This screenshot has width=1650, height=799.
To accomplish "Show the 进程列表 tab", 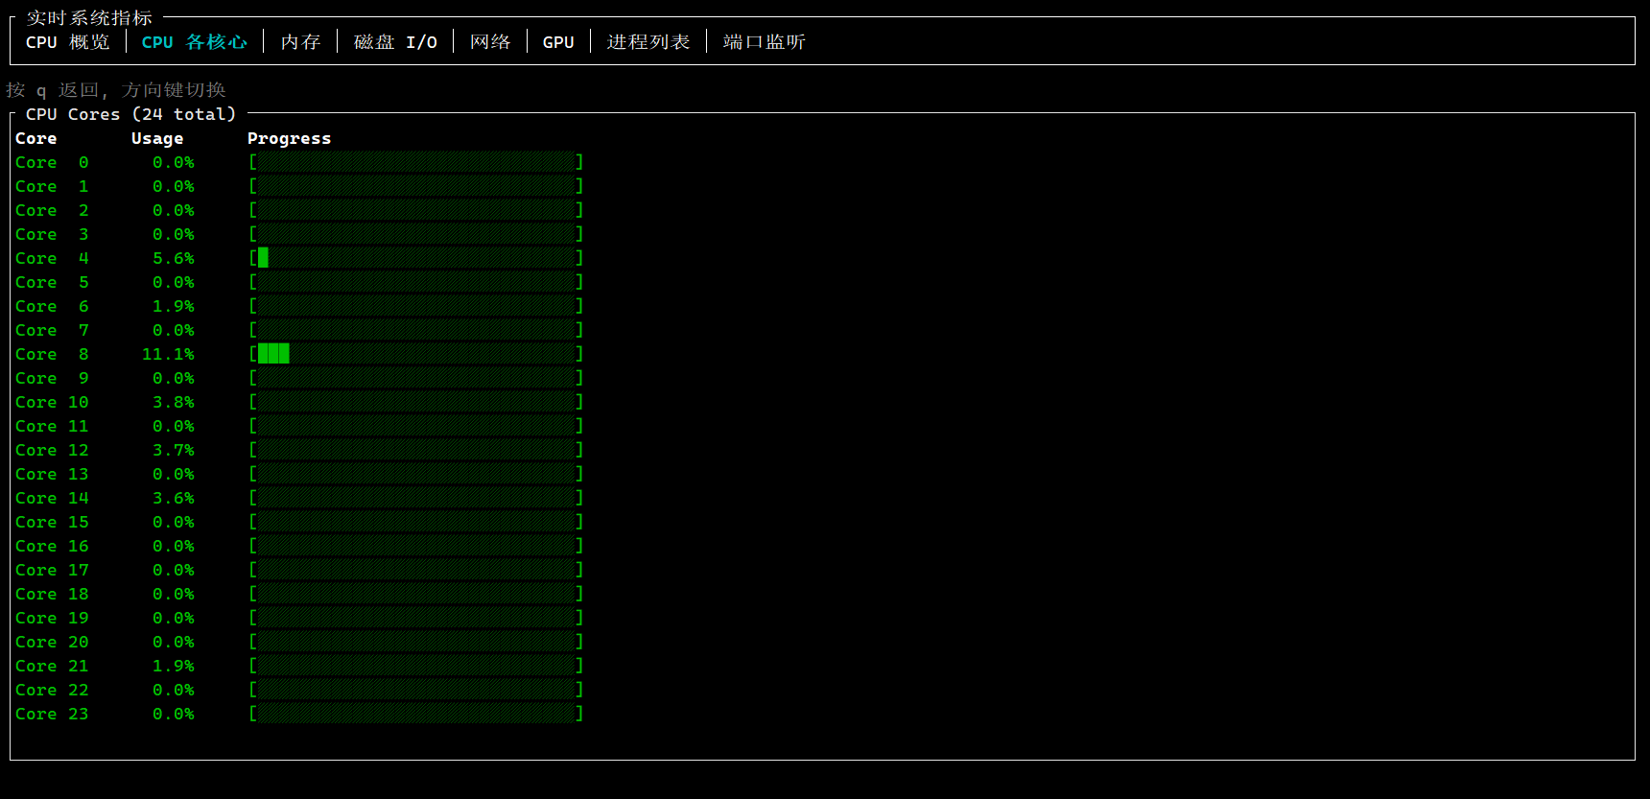I will (648, 42).
